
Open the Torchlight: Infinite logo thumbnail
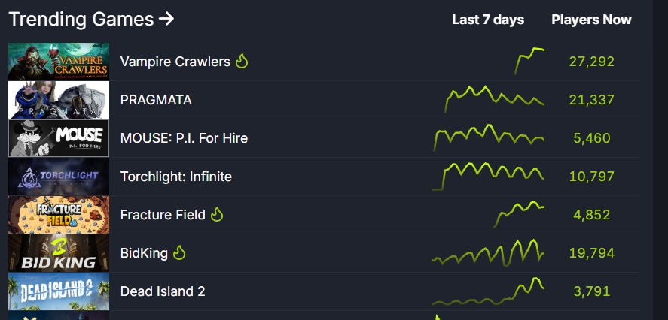coord(59,177)
